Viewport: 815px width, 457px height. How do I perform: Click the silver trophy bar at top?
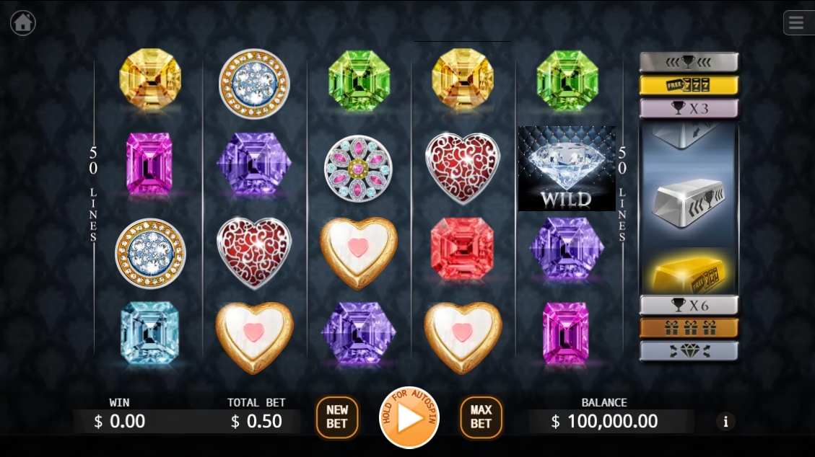pyautogui.click(x=689, y=62)
